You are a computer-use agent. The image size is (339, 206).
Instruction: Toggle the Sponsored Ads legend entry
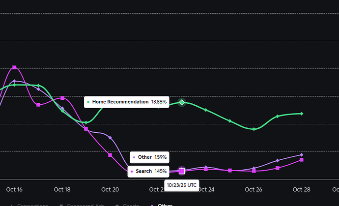pos(82,205)
